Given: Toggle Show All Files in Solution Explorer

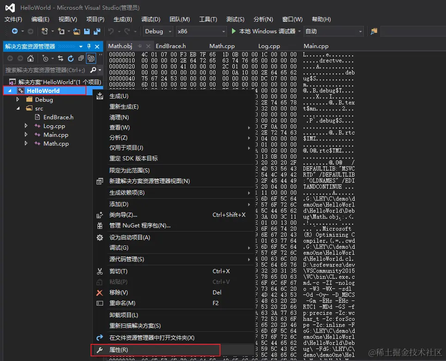Looking at the screenshot, I should click(x=91, y=58).
